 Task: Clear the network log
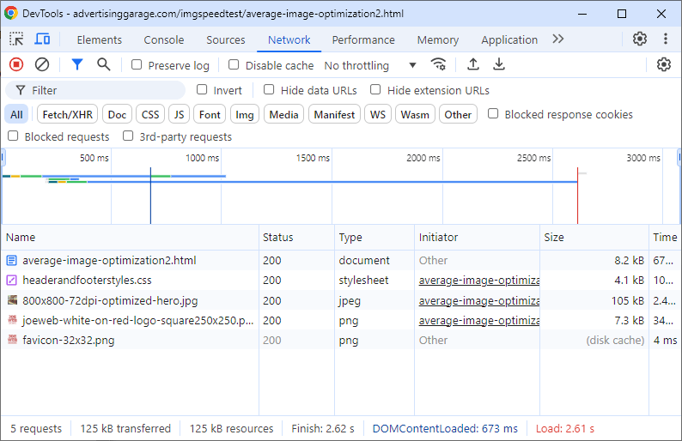[42, 65]
